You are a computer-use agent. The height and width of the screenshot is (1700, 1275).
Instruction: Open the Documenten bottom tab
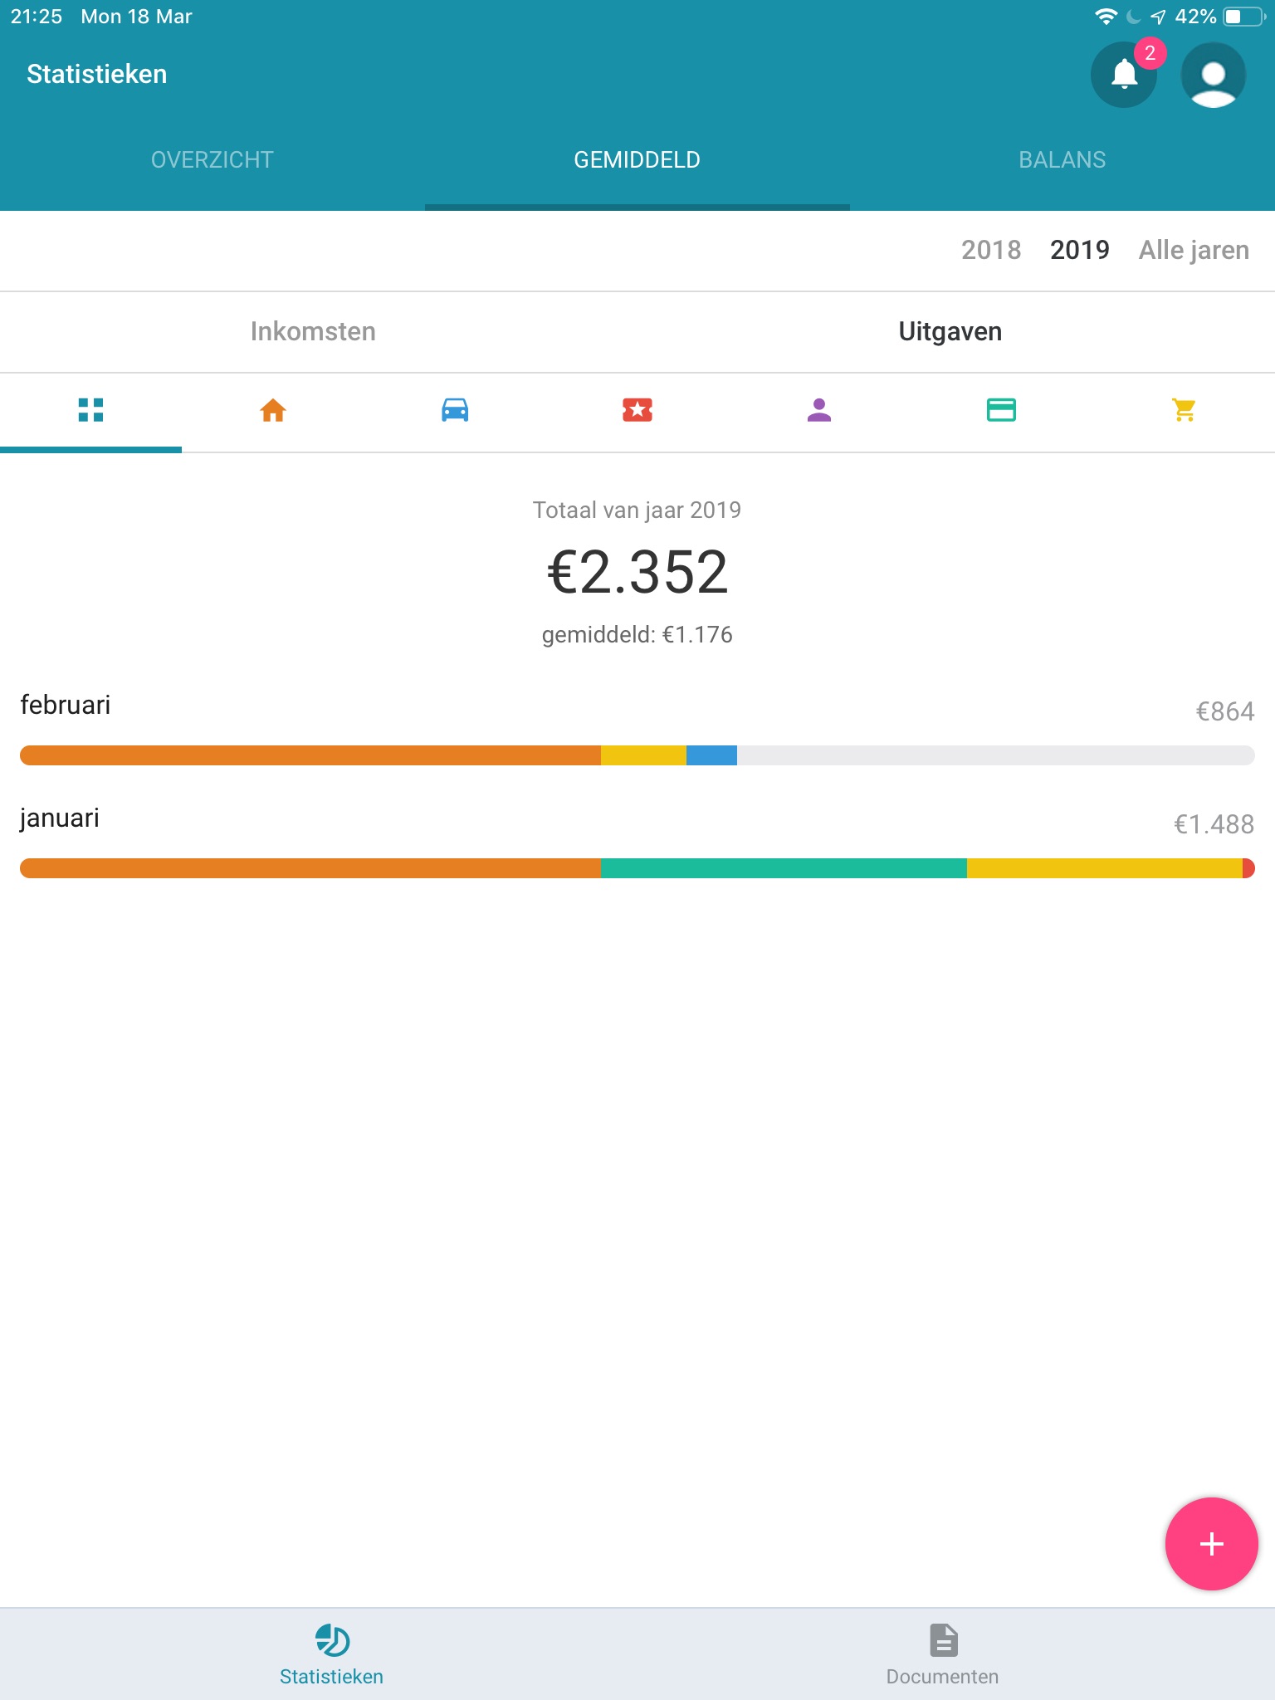pyautogui.click(x=943, y=1654)
